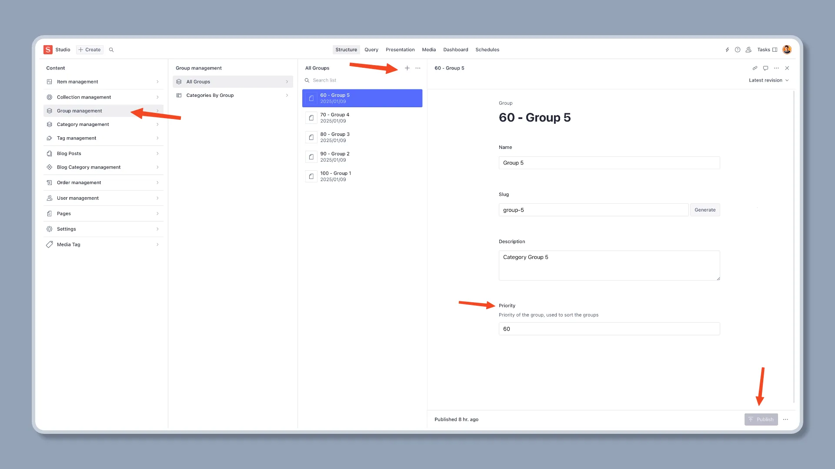Click the Publish button for Group 5
Screen dimensions: 835x469
pyautogui.click(x=761, y=419)
